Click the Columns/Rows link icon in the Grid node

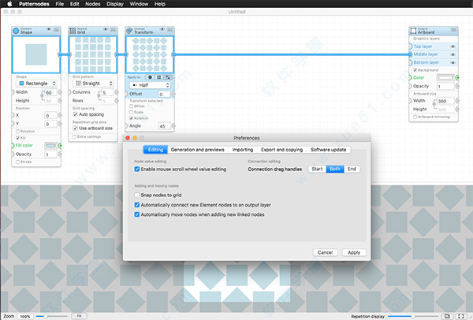[x=99, y=96]
